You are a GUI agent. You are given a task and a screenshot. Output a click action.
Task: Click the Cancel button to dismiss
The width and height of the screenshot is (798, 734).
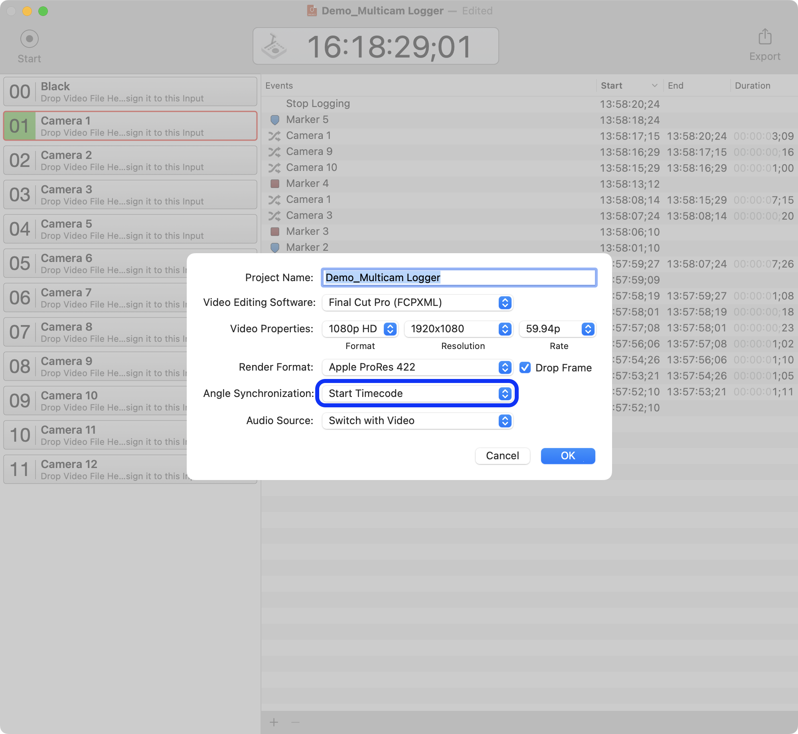pyautogui.click(x=503, y=455)
